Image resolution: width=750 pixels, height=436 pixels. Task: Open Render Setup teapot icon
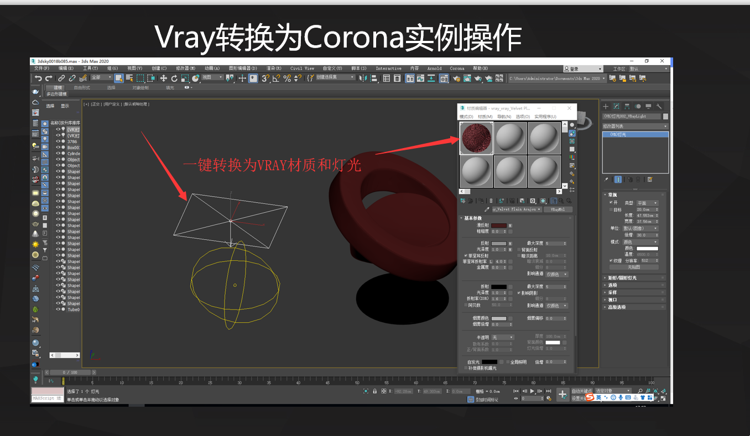(x=457, y=78)
